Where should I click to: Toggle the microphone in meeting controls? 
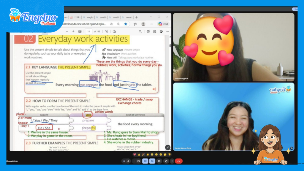tap(128, 161)
